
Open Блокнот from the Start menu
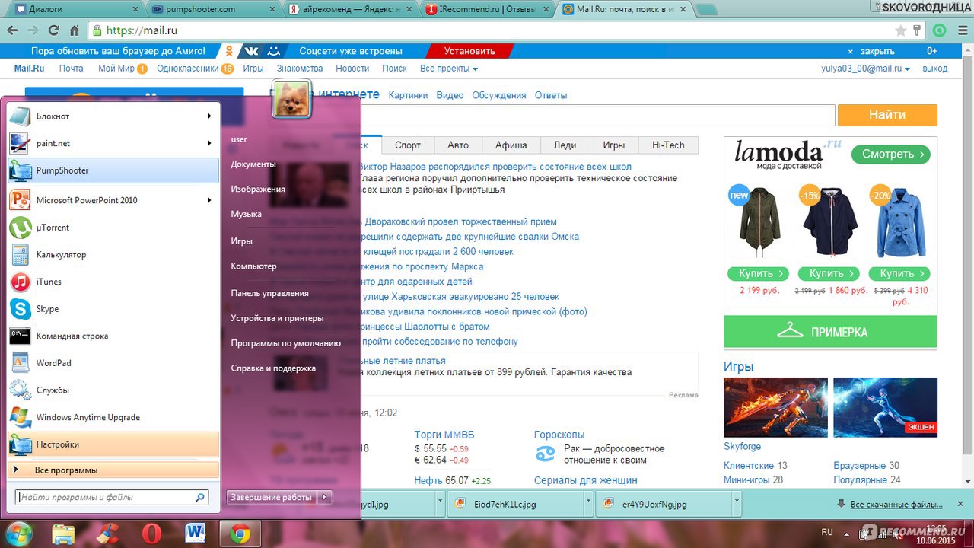(113, 116)
